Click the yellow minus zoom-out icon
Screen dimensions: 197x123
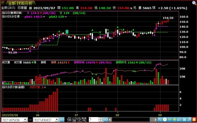pos(169,119)
